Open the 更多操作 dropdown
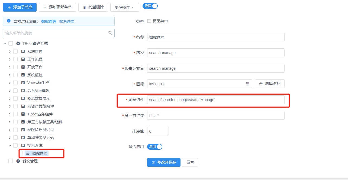Image resolution: width=348 pixels, height=180 pixels. tap(125, 7)
